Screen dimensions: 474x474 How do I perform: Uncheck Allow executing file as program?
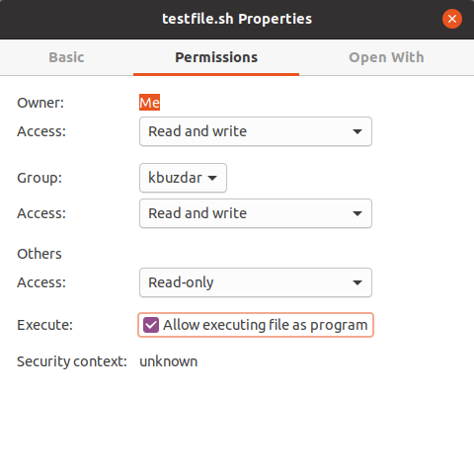pyautogui.click(x=256, y=325)
